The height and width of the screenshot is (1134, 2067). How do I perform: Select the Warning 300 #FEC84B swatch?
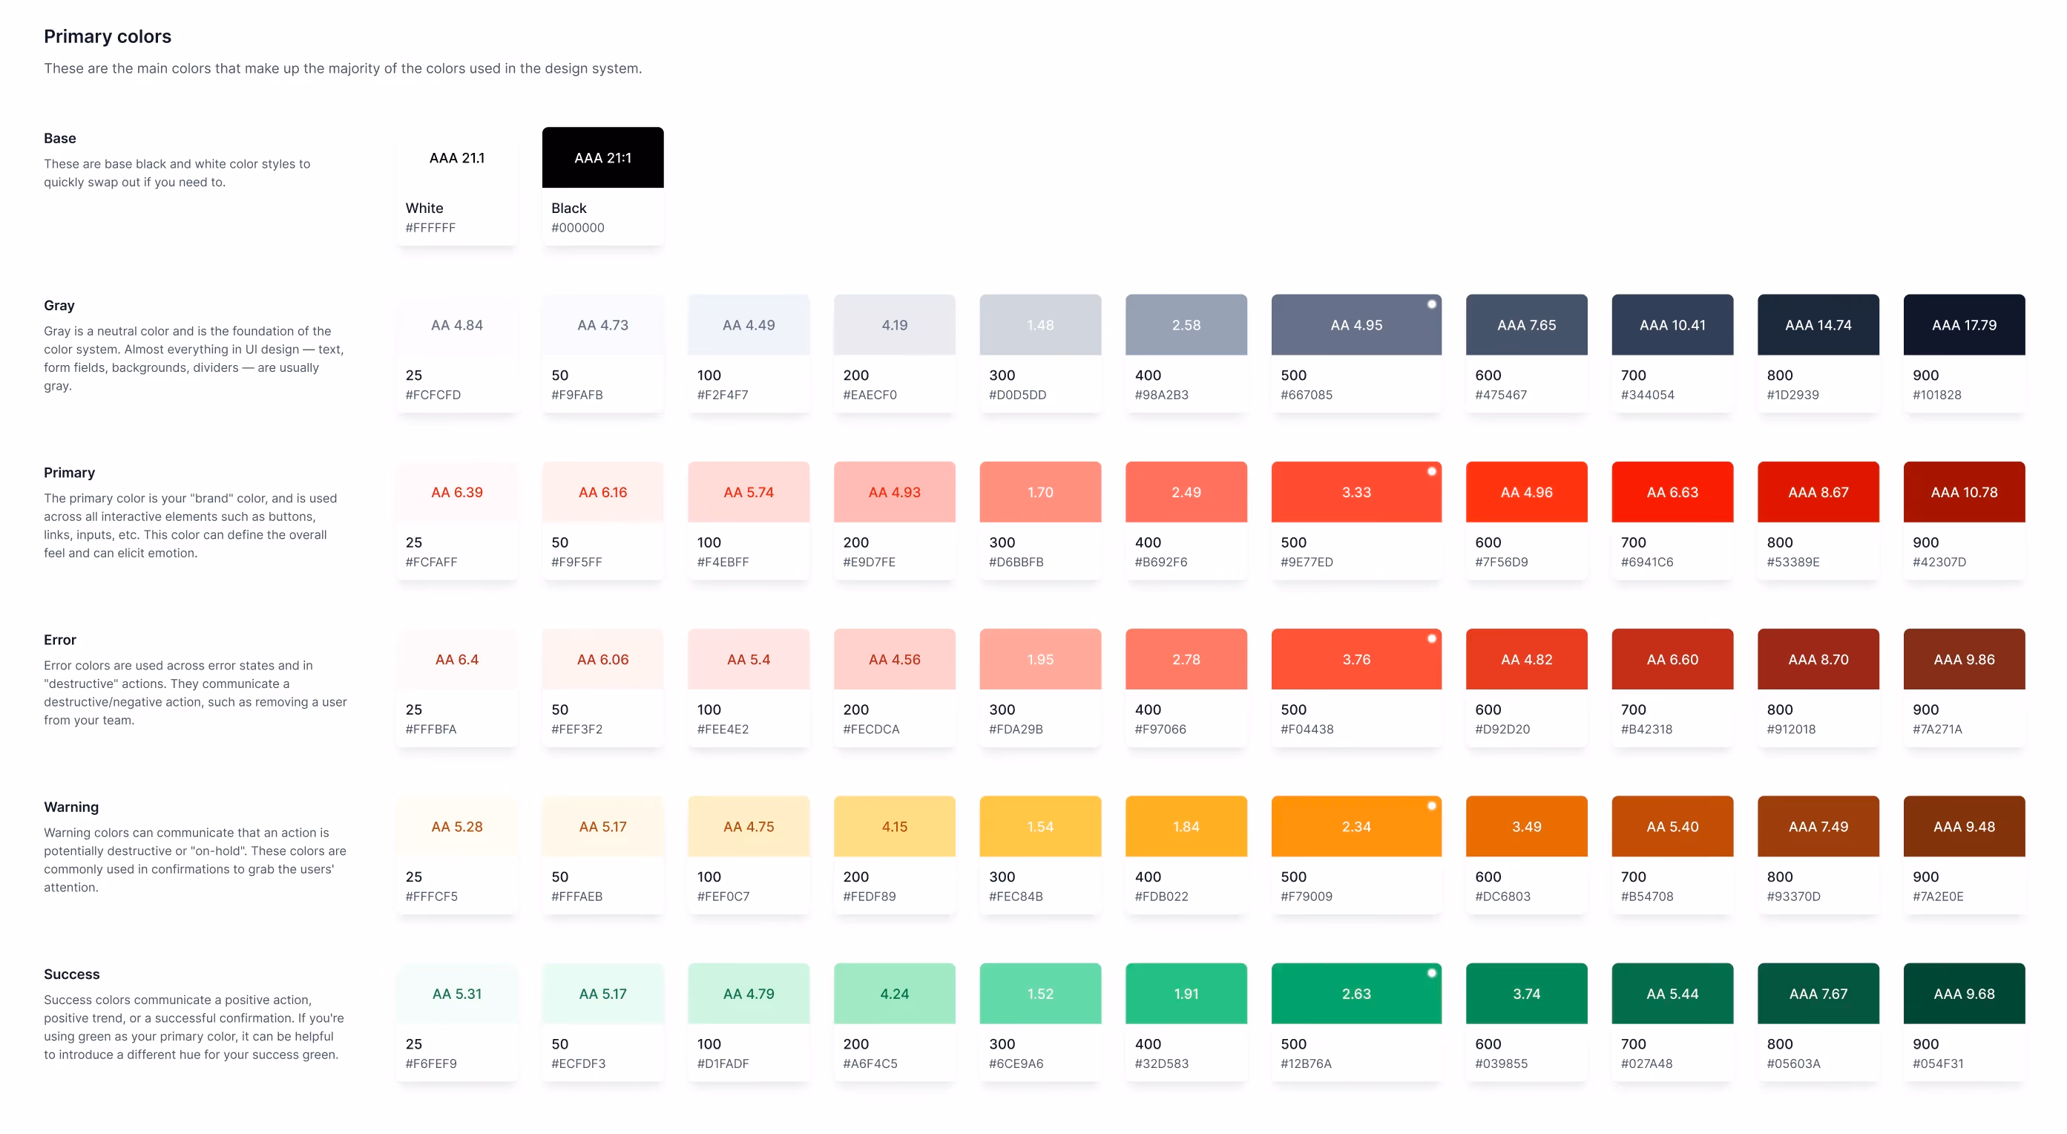[1040, 826]
